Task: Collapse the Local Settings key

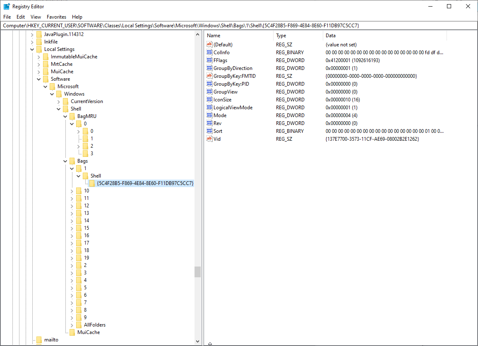Action: [x=32, y=49]
